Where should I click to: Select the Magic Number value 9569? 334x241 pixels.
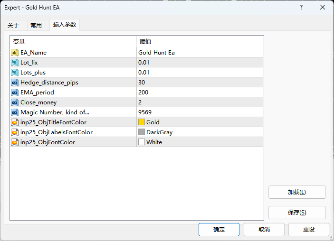click(145, 112)
